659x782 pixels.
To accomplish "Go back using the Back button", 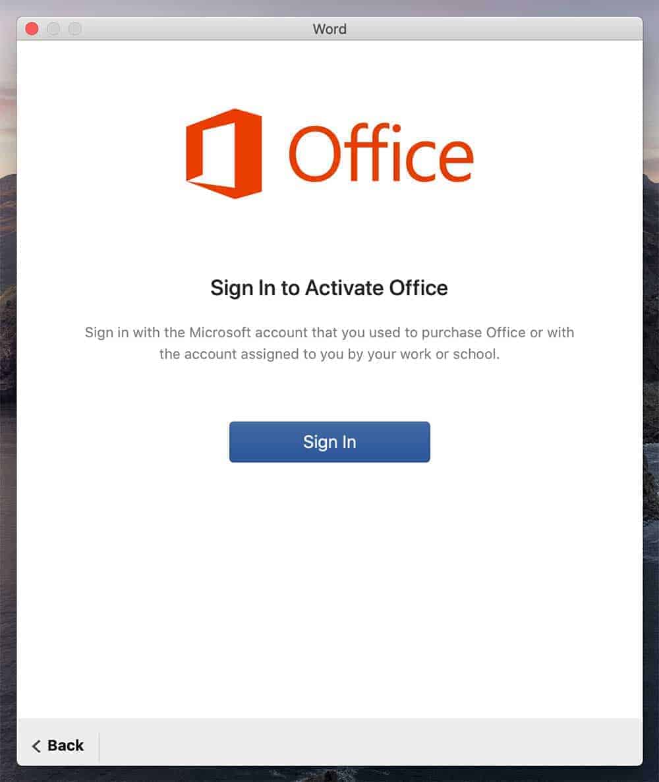I will [x=58, y=746].
